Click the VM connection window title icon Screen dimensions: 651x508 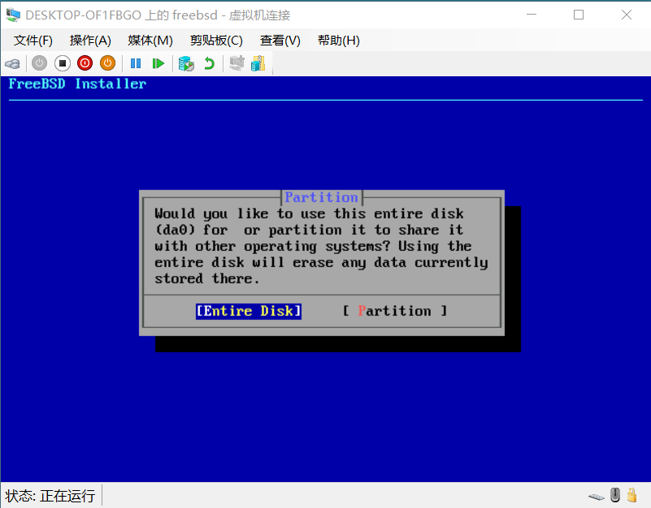[x=13, y=15]
